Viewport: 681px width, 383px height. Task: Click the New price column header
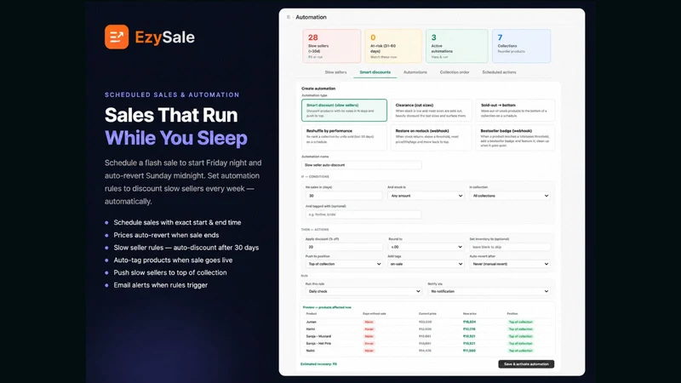470,313
